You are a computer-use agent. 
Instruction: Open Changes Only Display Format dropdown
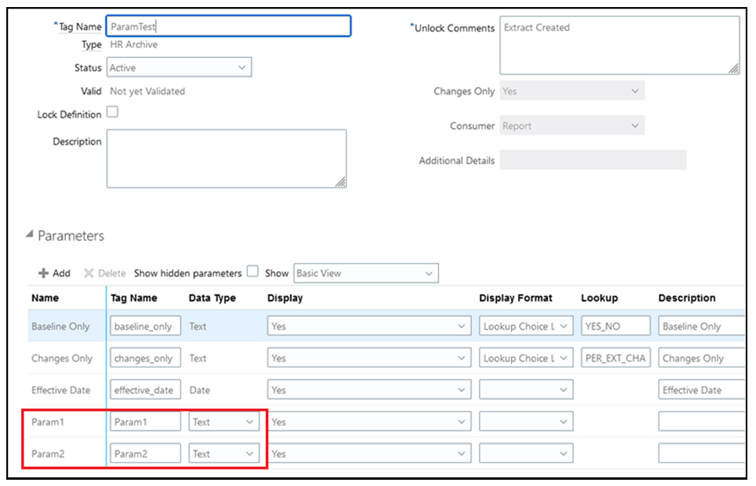click(526, 358)
